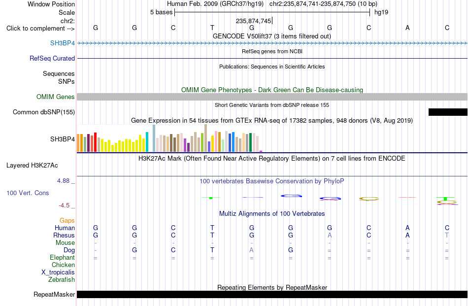Select the C base in the Dog row
The height and width of the screenshot is (306, 468).
click(x=173, y=250)
